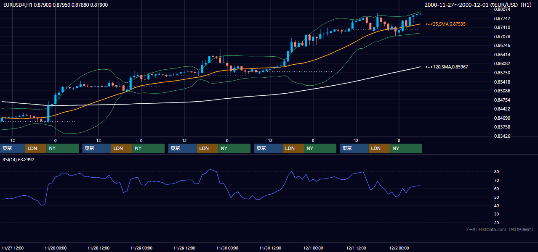Click the 11/27 12:00 date label
This screenshot has height=252, width=538.
click(x=13, y=248)
